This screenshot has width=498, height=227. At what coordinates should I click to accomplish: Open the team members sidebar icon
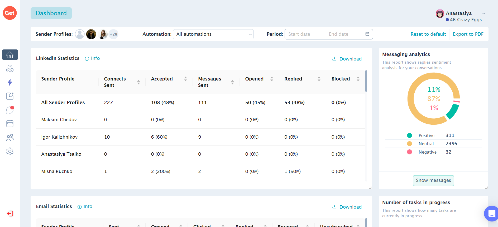pos(10,138)
